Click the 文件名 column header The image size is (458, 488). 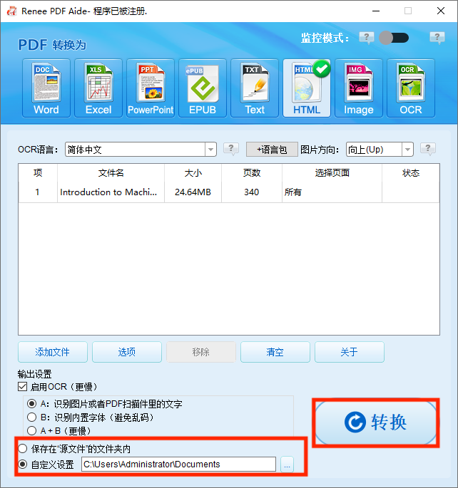click(x=111, y=172)
